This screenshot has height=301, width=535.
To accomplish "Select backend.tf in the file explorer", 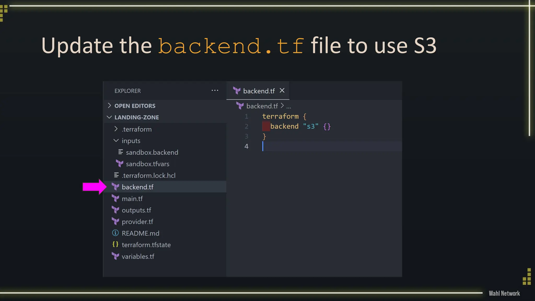I will 165,187.
